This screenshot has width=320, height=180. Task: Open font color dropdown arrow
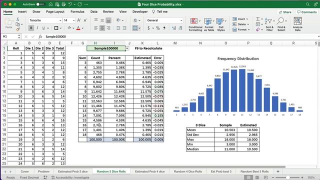82,28
